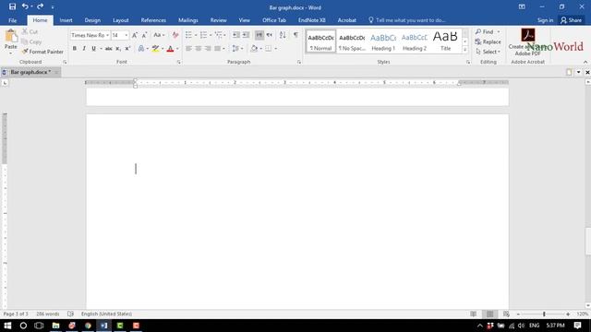This screenshot has width=591, height=332.
Task: Switch to the Bar graph.docx document tab
Action: coord(30,72)
